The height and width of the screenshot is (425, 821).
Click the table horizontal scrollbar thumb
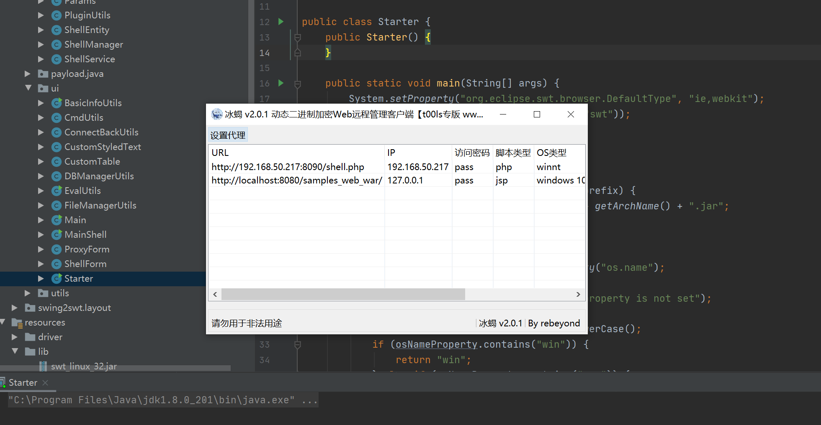coord(343,294)
